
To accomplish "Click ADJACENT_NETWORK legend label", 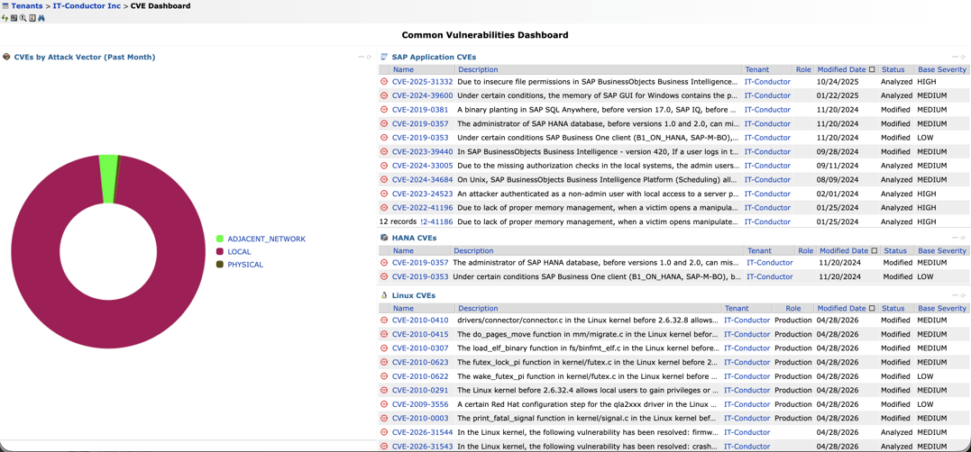I will pos(266,239).
